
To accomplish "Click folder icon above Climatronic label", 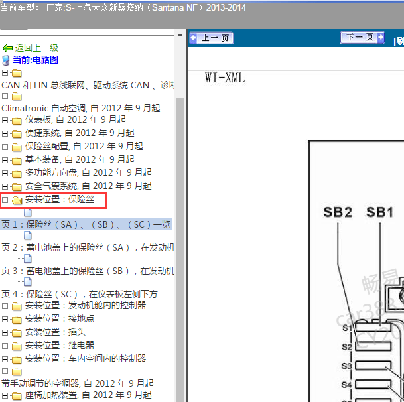I will pos(17,96).
